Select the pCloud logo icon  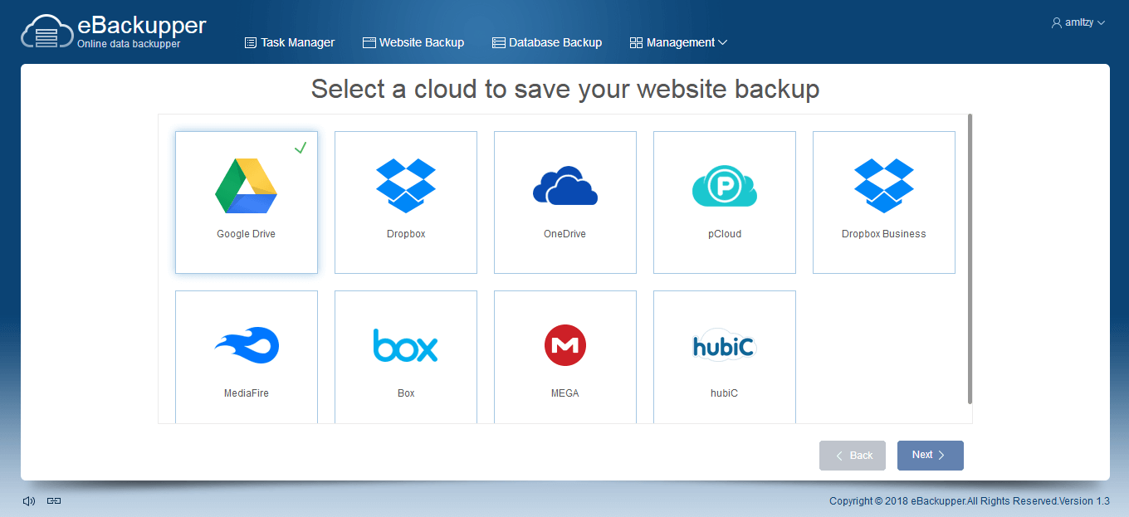[x=725, y=186]
